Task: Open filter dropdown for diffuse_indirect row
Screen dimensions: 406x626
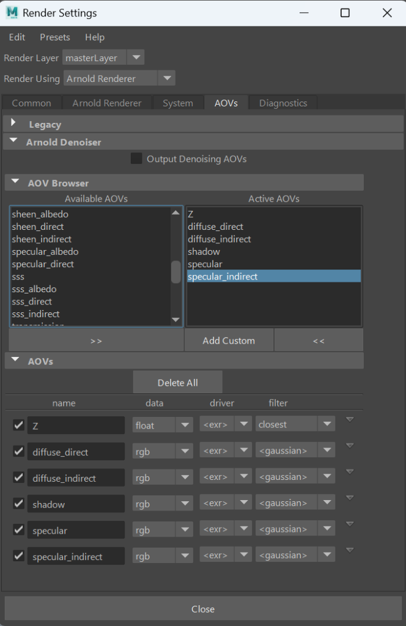Action: tap(295, 476)
